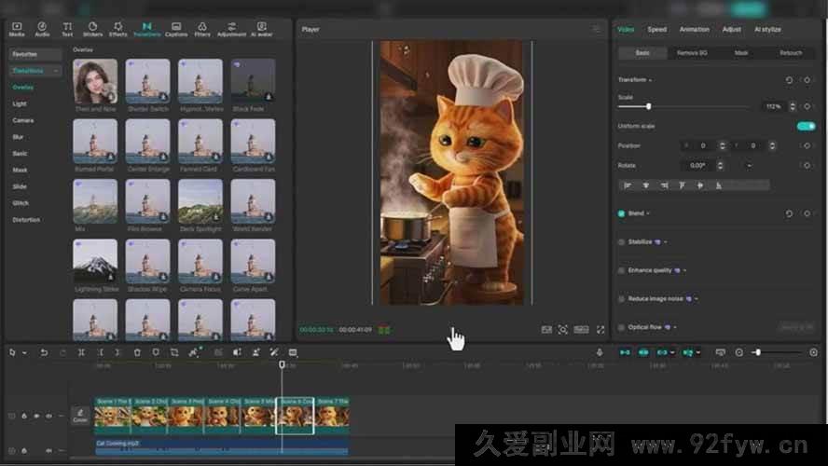The height and width of the screenshot is (466, 828).
Task: Click the Cover button on the timeline
Action: (80, 416)
